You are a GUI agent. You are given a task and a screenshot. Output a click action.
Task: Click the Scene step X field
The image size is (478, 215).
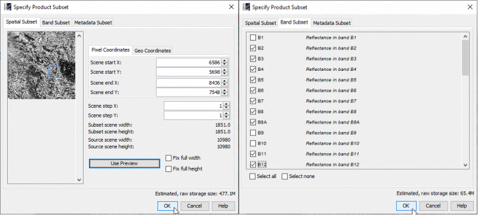pos(193,106)
